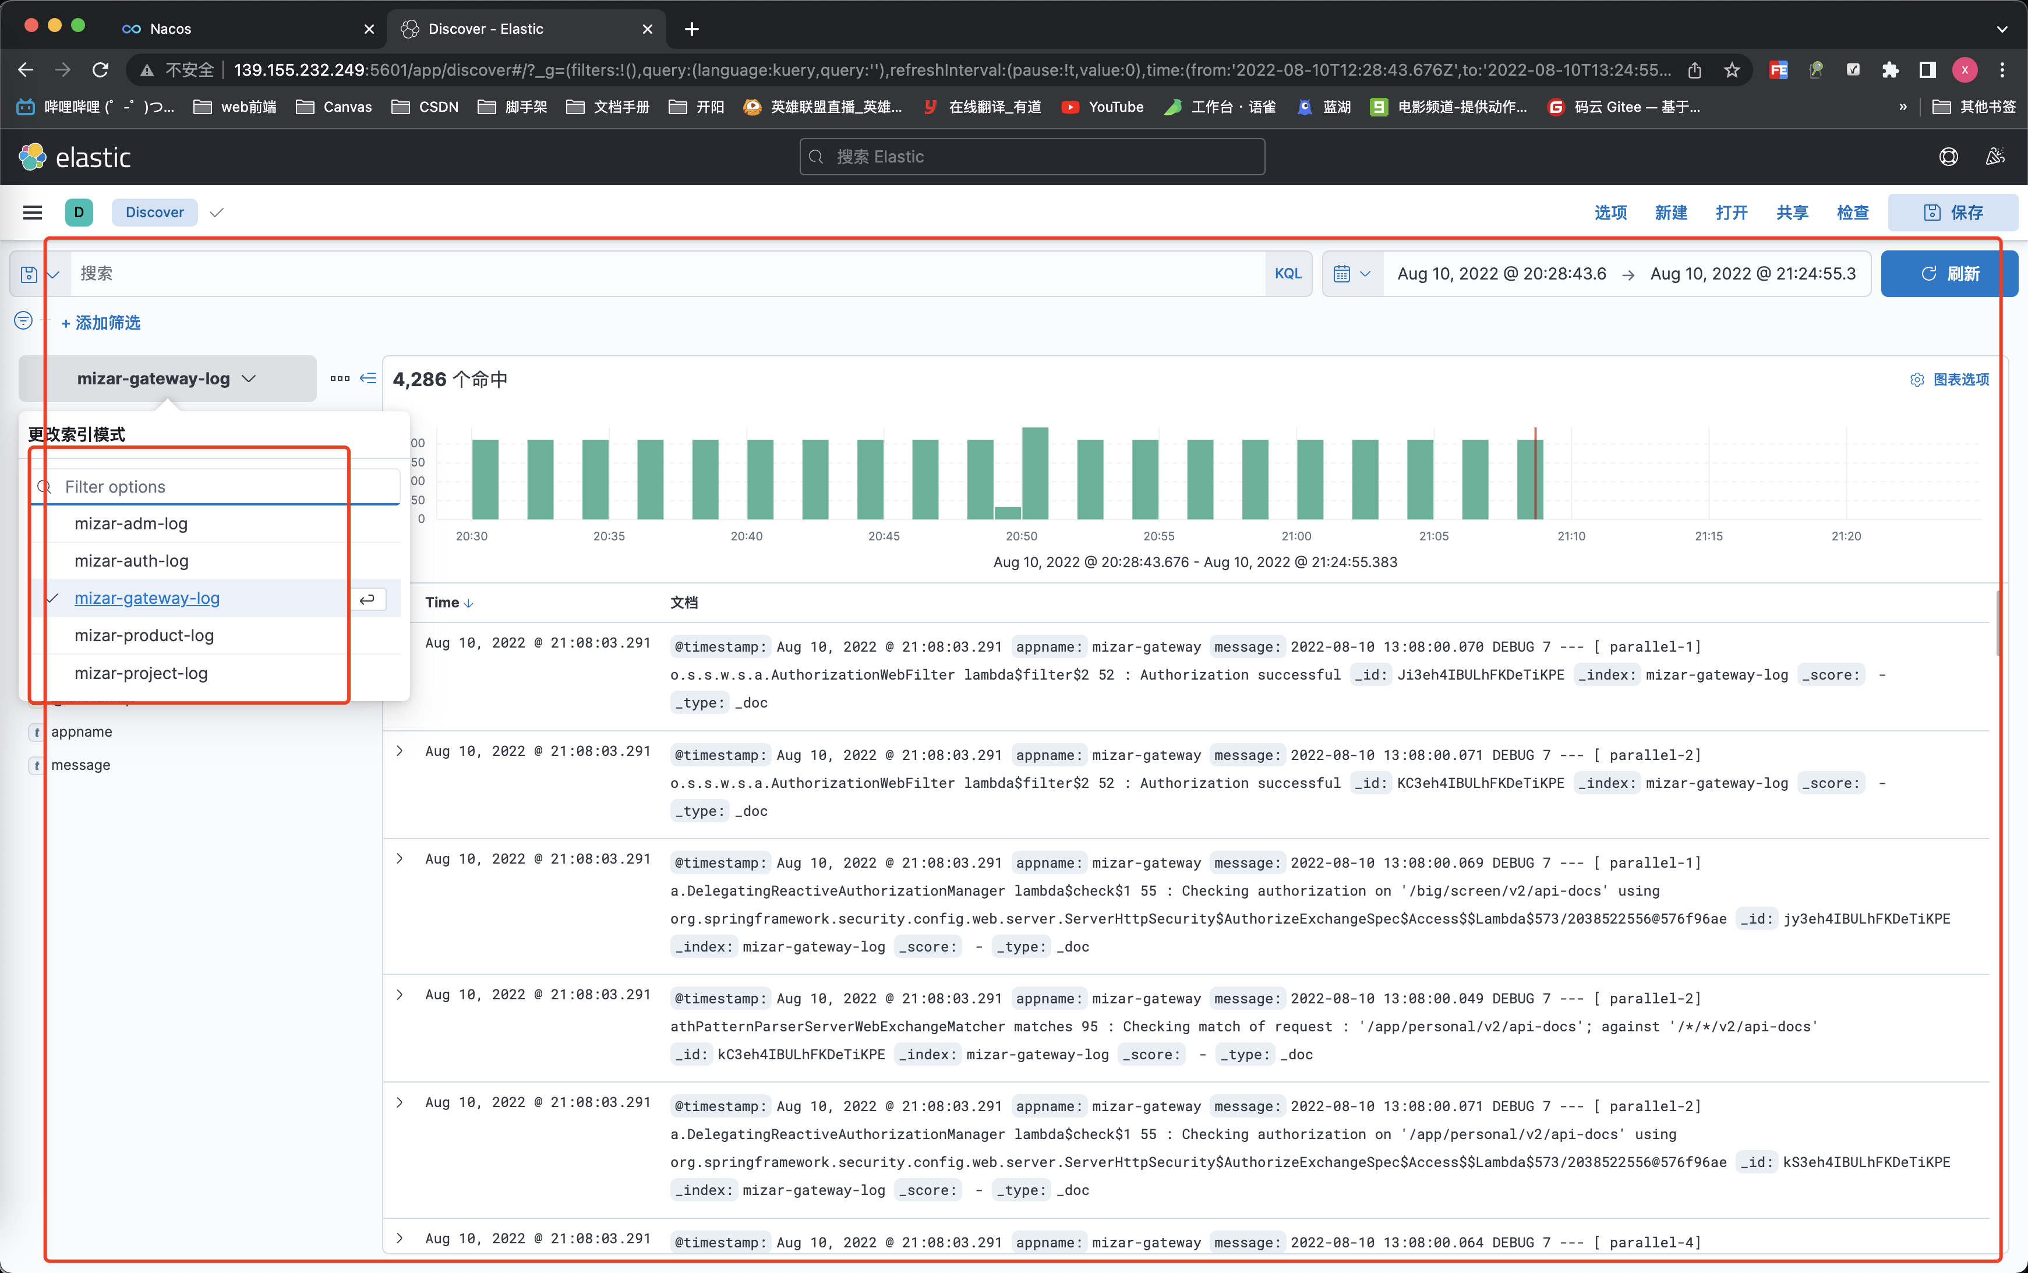Click the 刷新 refresh button
The height and width of the screenshot is (1273, 2028).
pos(1949,274)
